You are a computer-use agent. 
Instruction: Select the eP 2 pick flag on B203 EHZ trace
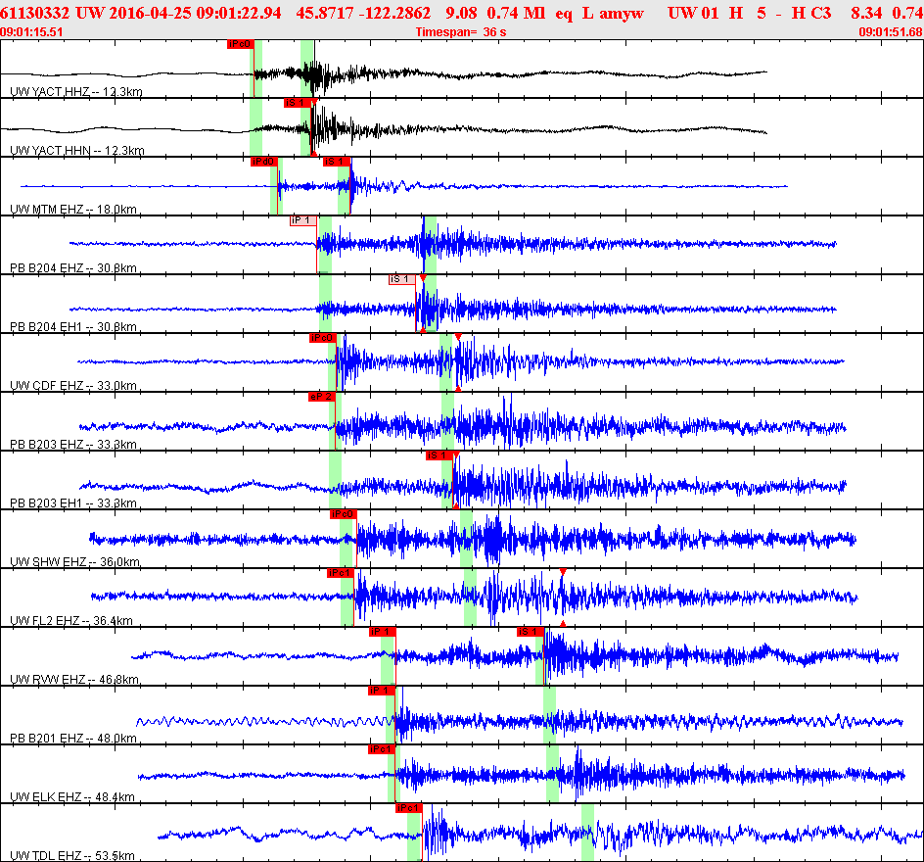(322, 397)
